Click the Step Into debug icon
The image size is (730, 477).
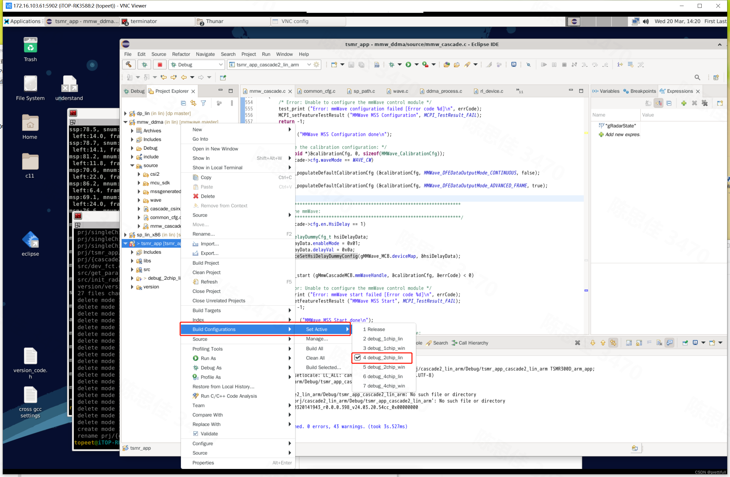[x=585, y=65]
